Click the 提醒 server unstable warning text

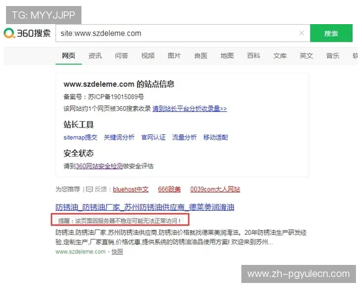pos(119,221)
